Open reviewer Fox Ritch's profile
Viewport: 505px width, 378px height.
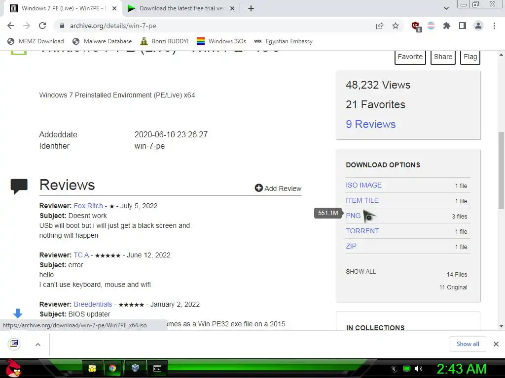coord(88,206)
